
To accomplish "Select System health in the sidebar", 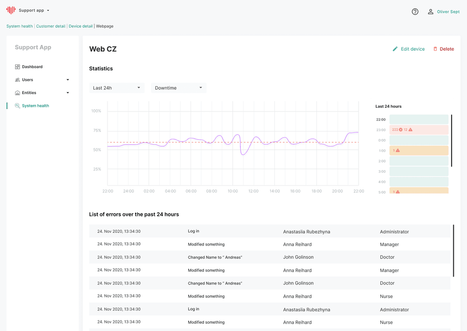I will [x=36, y=105].
